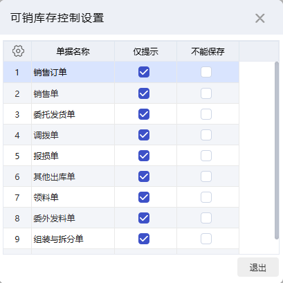The width and height of the screenshot is (283, 283).
Task: Click the 退出 button
Action: [258, 267]
